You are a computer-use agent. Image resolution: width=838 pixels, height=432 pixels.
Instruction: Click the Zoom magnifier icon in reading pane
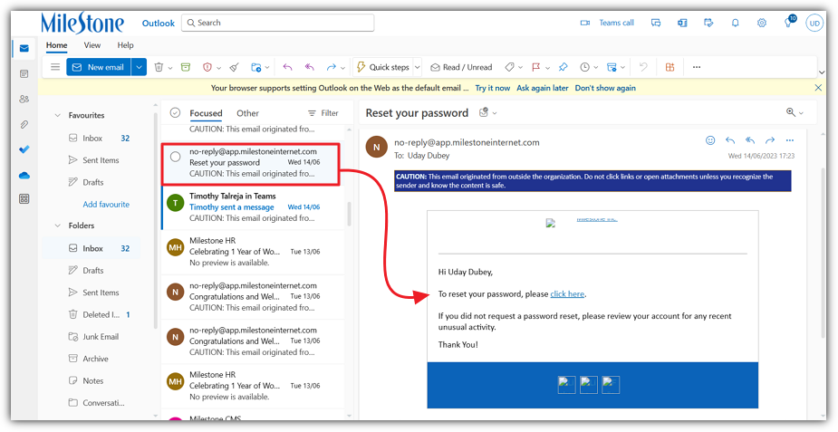point(790,112)
